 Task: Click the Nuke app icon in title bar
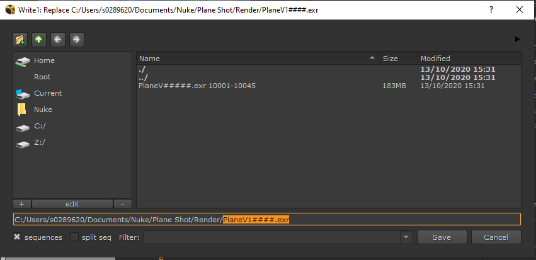pos(10,9)
